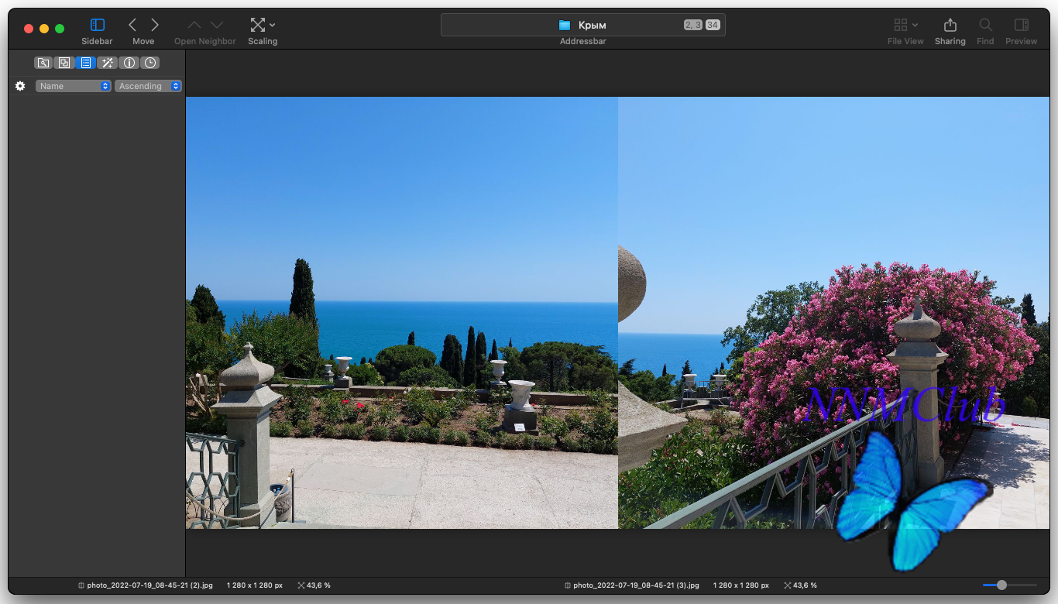
Task: Click left image 43,6 % zoom value
Action: [318, 585]
